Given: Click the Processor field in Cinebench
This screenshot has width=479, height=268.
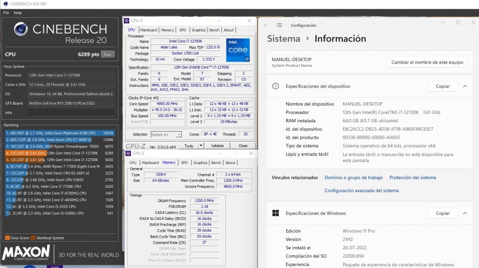Looking at the screenshot, I should pyautogui.click(x=71, y=75).
